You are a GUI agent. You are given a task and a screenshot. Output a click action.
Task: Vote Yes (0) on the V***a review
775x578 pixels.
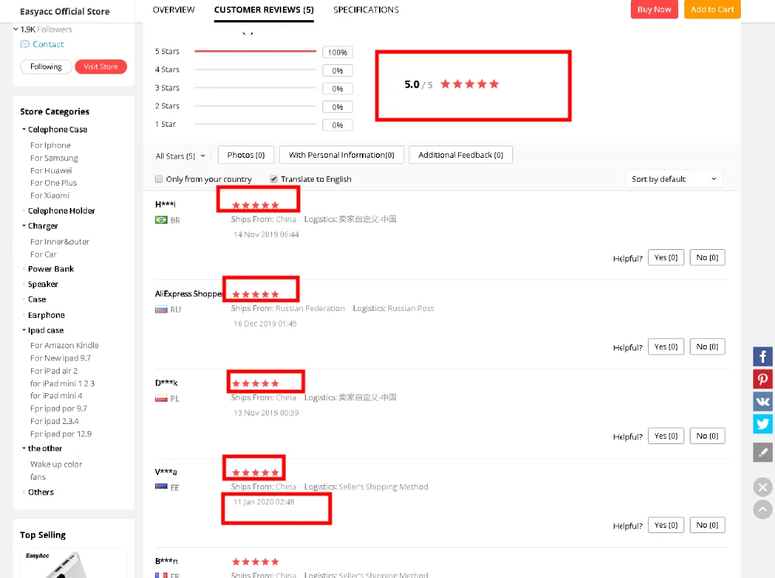666,525
